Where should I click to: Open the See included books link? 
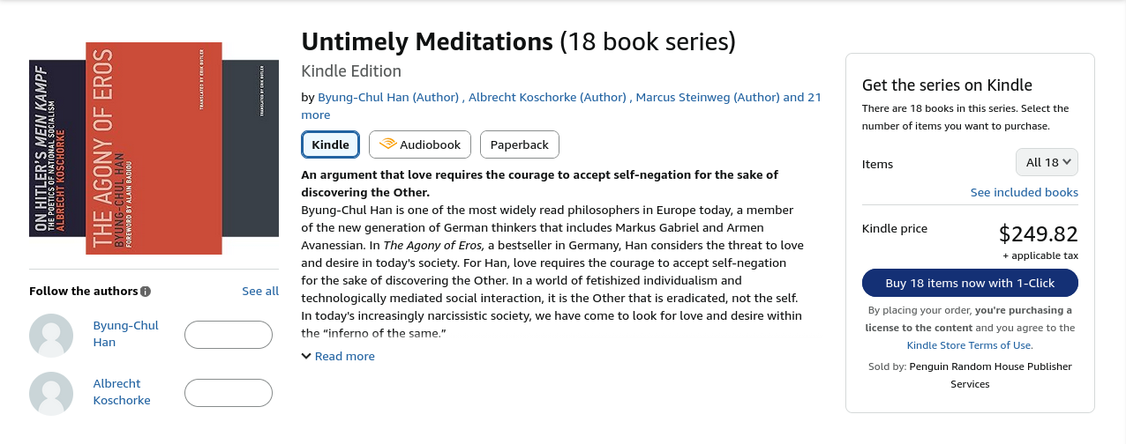click(1024, 192)
